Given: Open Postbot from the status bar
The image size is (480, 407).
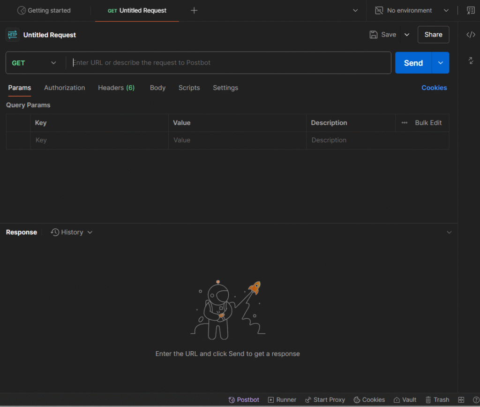Looking at the screenshot, I should pos(244,399).
